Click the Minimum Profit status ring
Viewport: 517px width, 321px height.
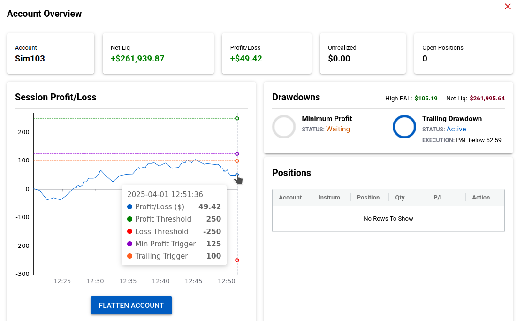pos(284,127)
